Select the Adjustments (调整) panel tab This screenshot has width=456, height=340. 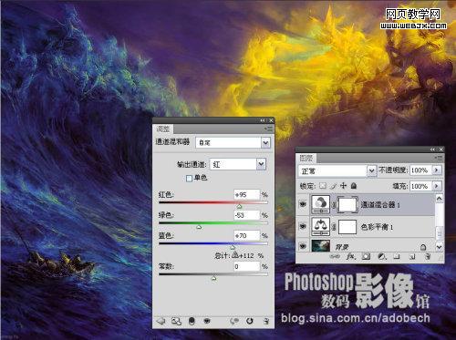(163, 129)
